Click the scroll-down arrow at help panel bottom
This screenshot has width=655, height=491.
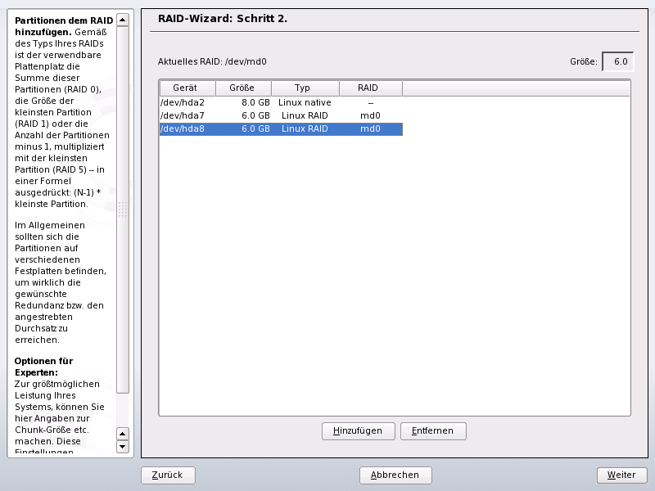coord(123,447)
